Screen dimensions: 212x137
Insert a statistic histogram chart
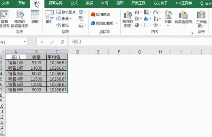146,18
